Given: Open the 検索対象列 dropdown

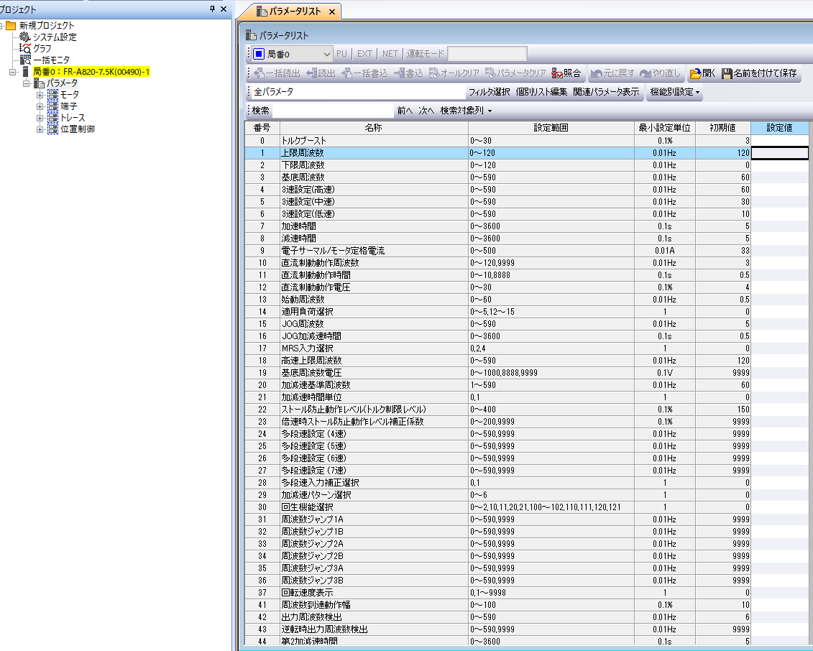Looking at the screenshot, I should (x=466, y=111).
